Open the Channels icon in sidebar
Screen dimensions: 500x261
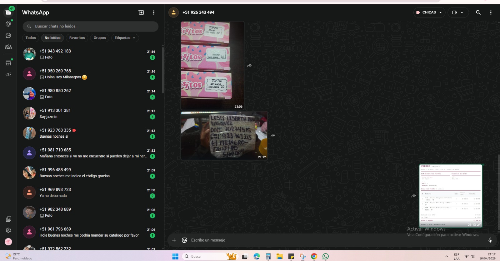pos(8,36)
